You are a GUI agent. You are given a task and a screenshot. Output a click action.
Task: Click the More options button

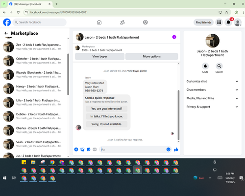[151, 56]
